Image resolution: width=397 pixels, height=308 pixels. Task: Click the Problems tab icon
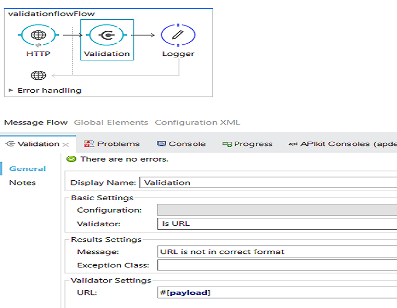point(89,144)
